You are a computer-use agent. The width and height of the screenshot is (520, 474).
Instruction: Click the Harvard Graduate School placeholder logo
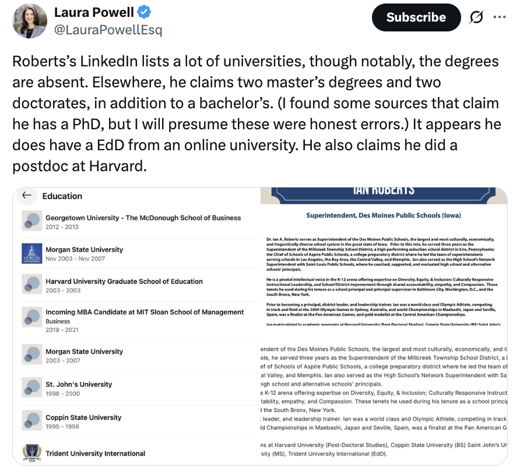pos(31,284)
